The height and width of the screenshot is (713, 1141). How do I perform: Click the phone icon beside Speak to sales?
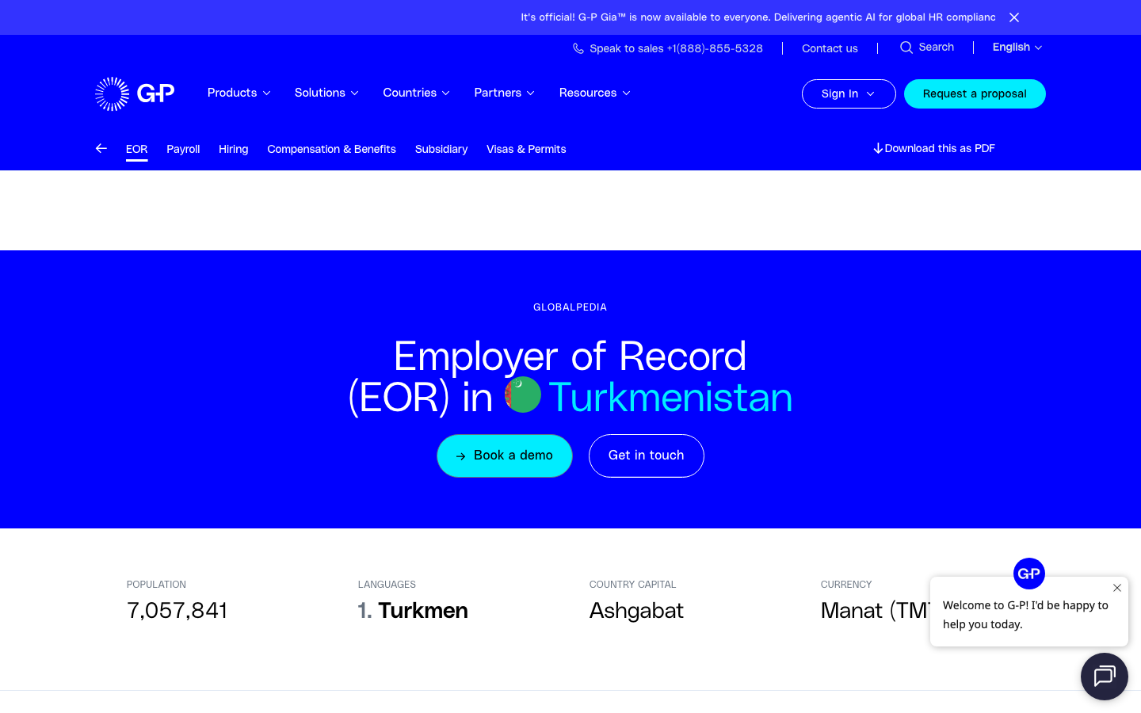tap(578, 48)
